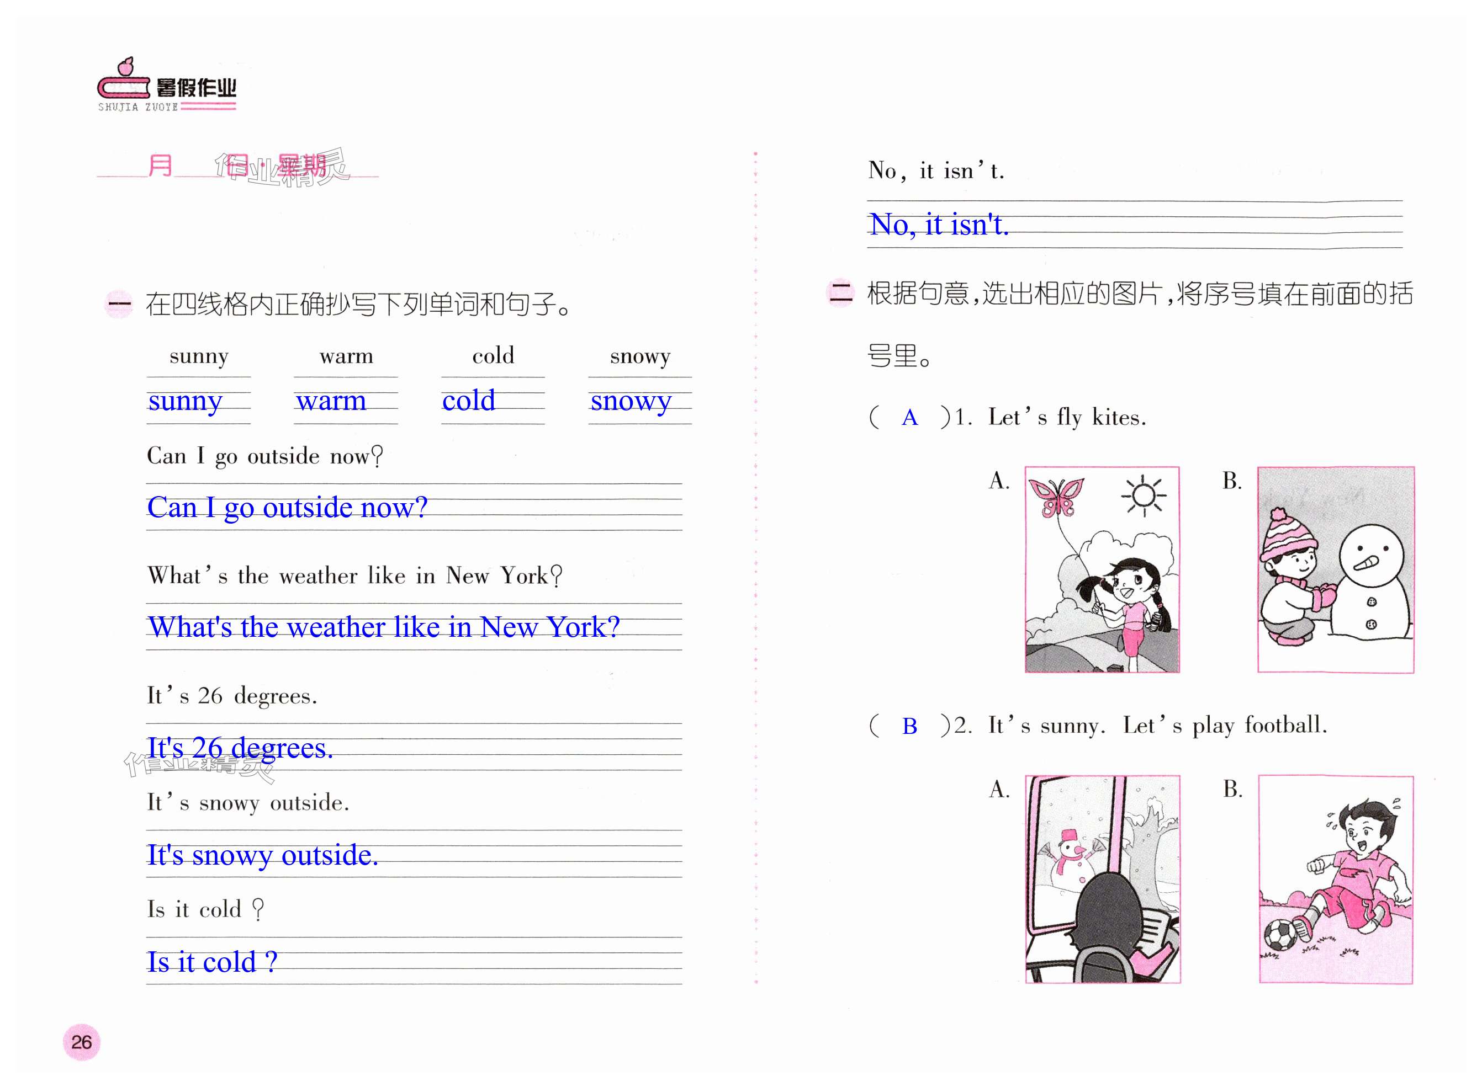Click answer B in question 2 bracket

pyautogui.click(x=909, y=727)
